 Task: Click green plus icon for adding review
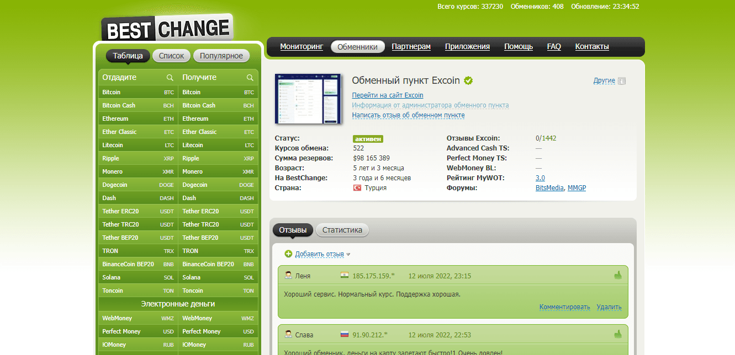288,254
